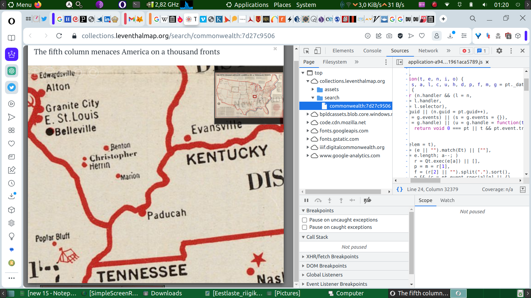Expand fonts.googleapis.com tree node
Screen dimensions: 531x298
[x=308, y=131]
